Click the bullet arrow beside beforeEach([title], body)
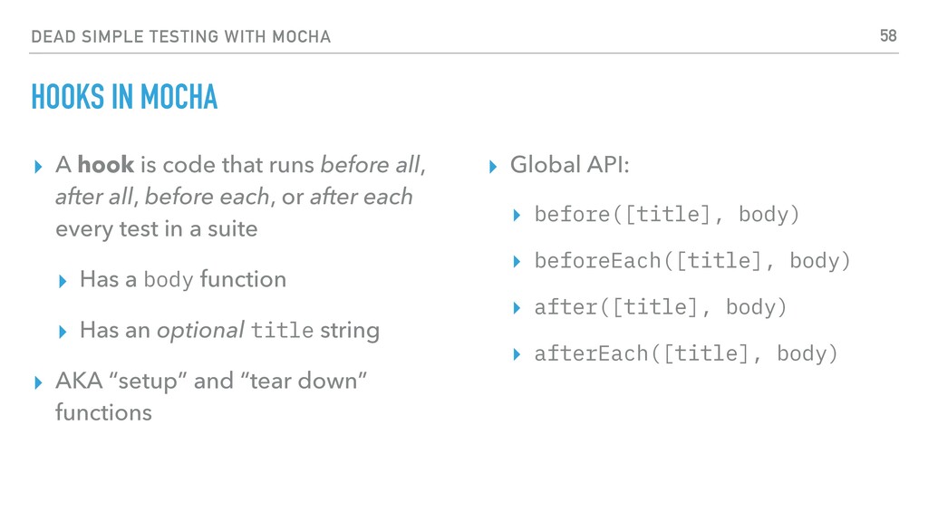The height and width of the screenshot is (522, 928). pos(517,262)
